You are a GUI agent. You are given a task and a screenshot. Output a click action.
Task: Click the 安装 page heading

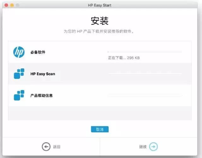pyautogui.click(x=100, y=21)
